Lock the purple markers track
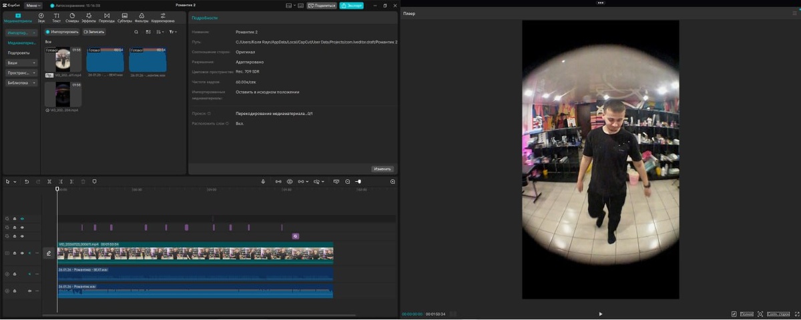The width and height of the screenshot is (801, 320). [x=15, y=227]
